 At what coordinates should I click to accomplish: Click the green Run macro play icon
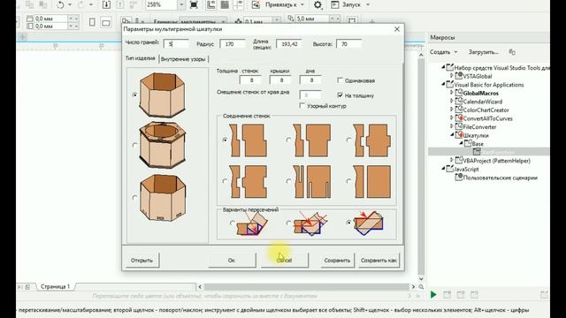433,294
